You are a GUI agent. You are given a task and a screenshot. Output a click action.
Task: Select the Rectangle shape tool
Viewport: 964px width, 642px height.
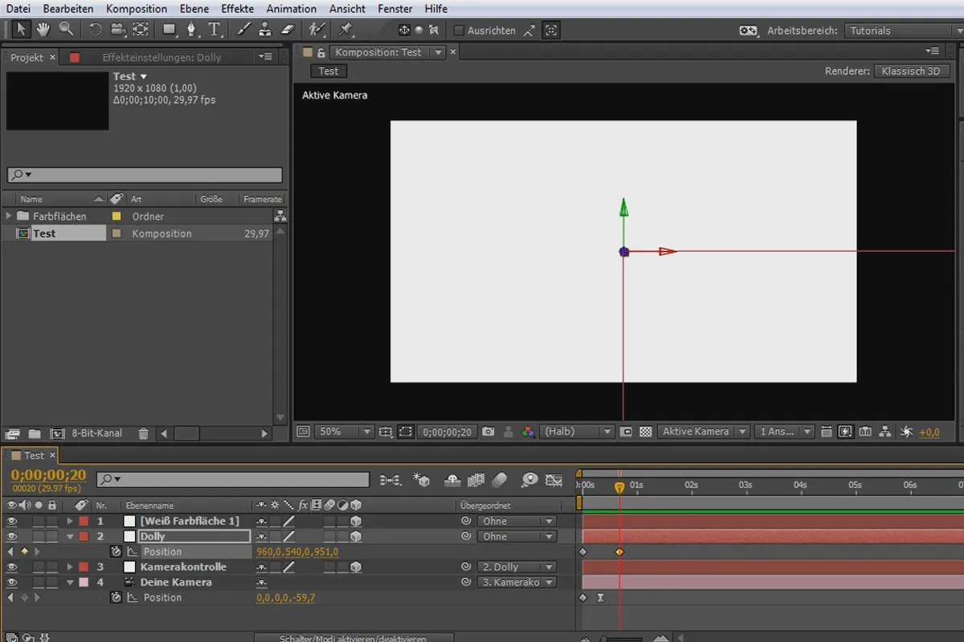click(170, 30)
